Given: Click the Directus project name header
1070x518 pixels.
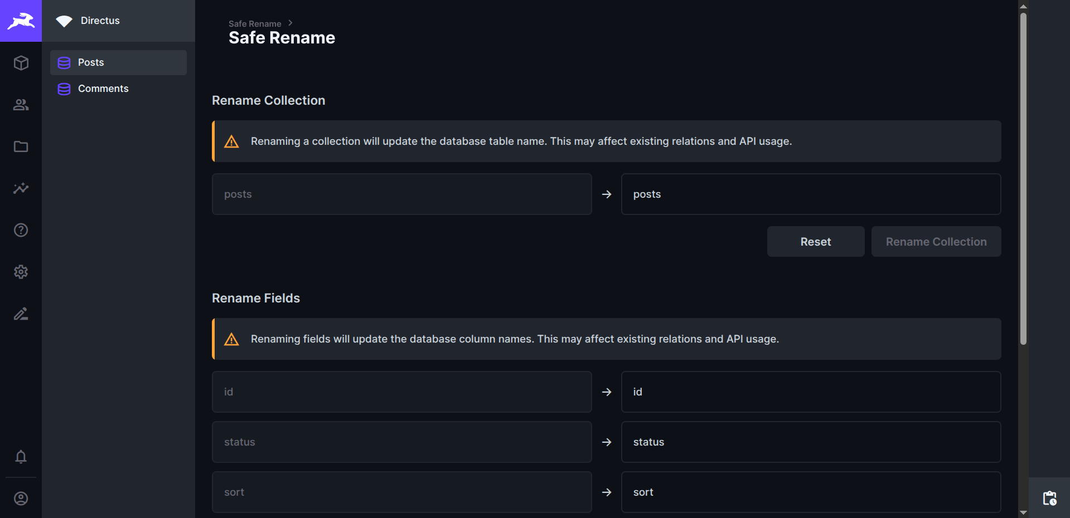Looking at the screenshot, I should [x=100, y=21].
